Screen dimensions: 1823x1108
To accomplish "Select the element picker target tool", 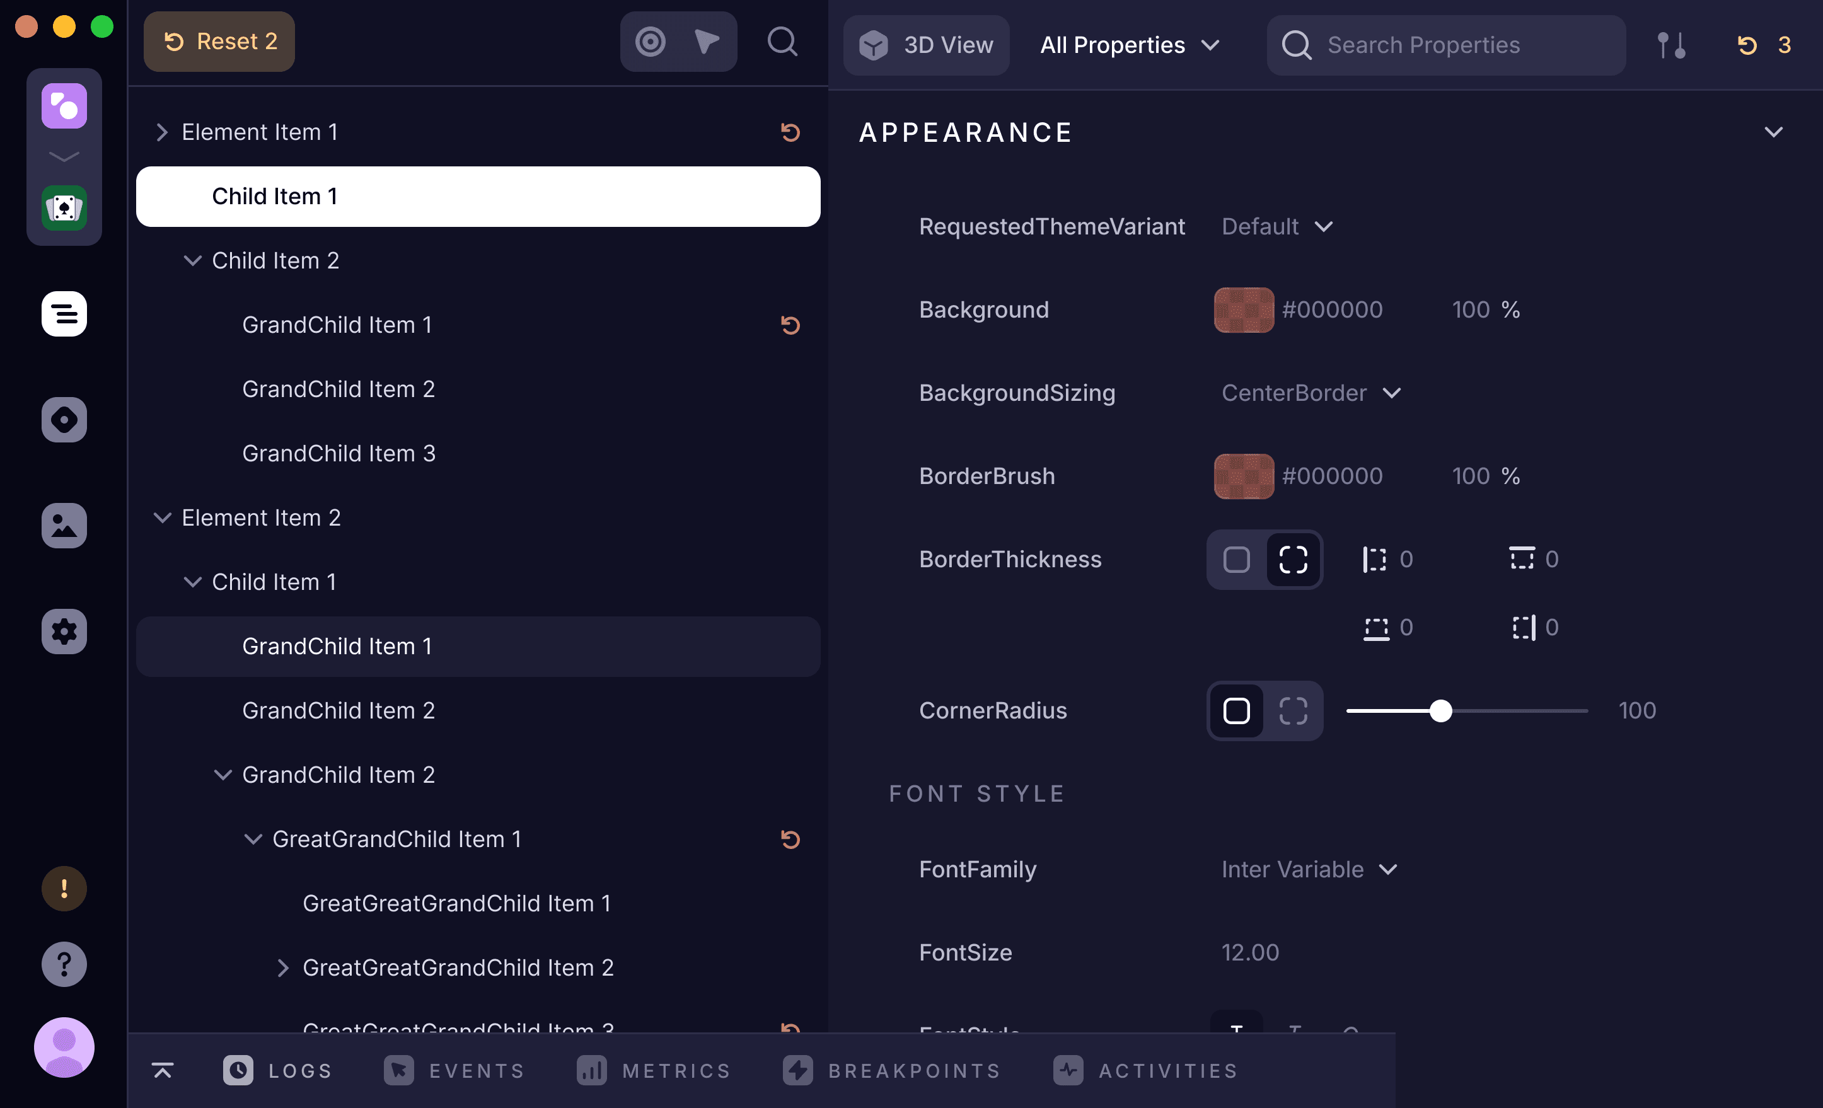I will (649, 42).
